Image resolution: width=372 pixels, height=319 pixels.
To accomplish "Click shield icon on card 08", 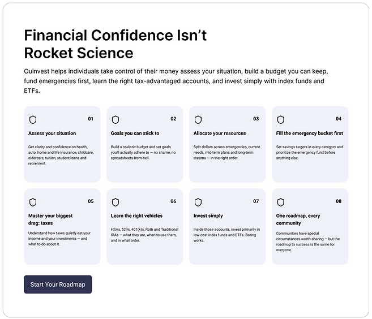I will (281, 202).
